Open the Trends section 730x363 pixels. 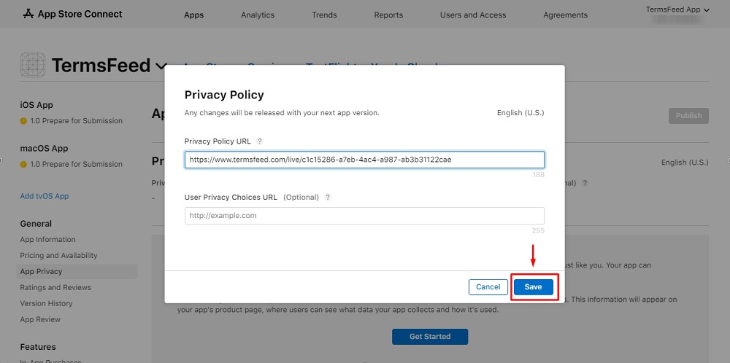324,15
